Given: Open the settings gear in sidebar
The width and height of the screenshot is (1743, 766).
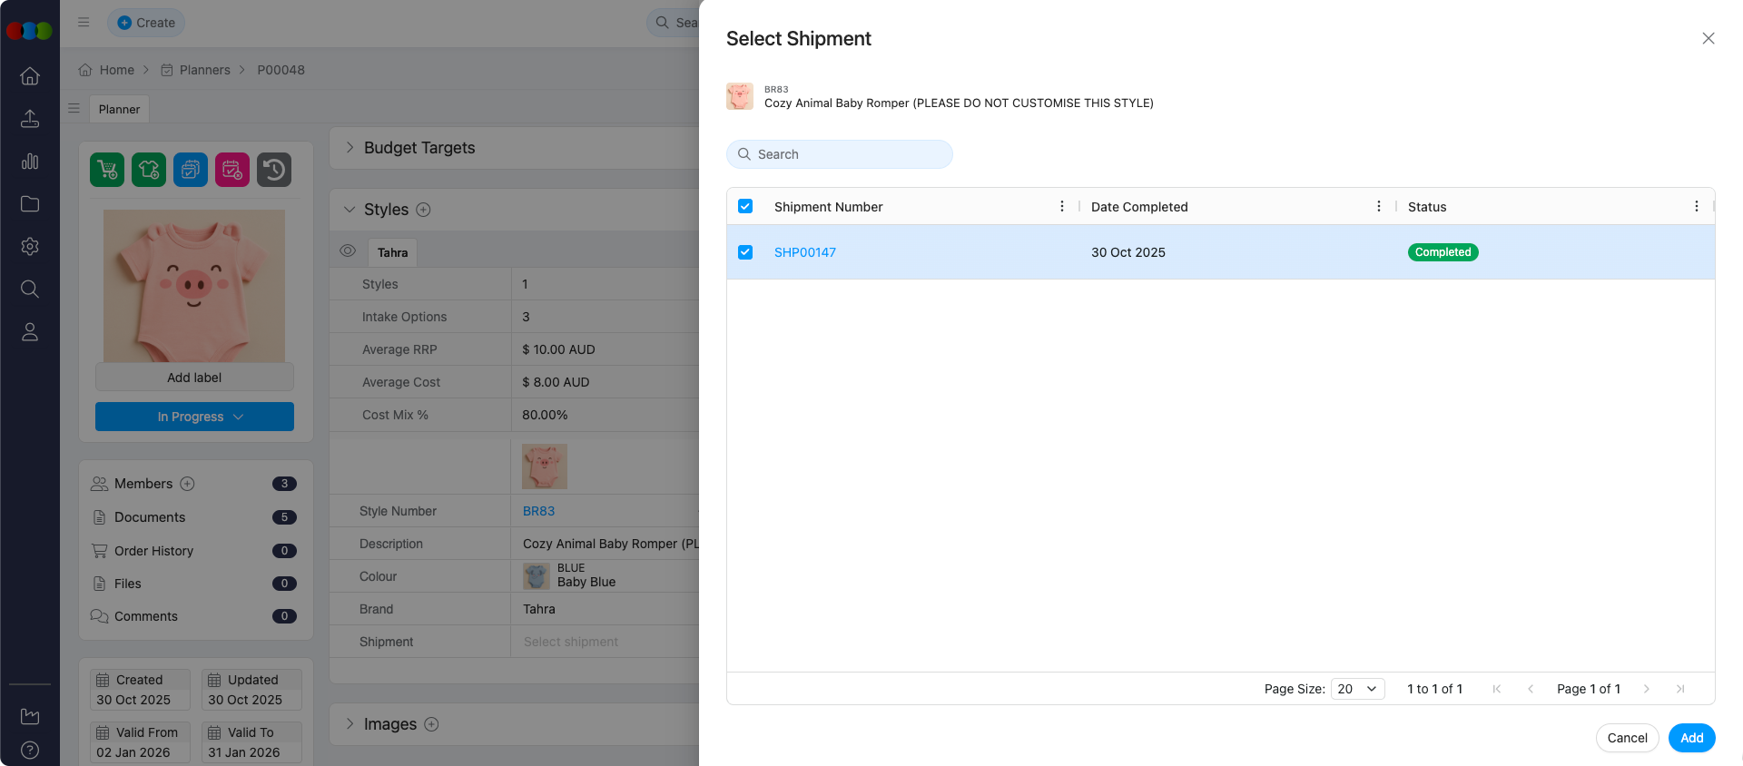Looking at the screenshot, I should 30,246.
